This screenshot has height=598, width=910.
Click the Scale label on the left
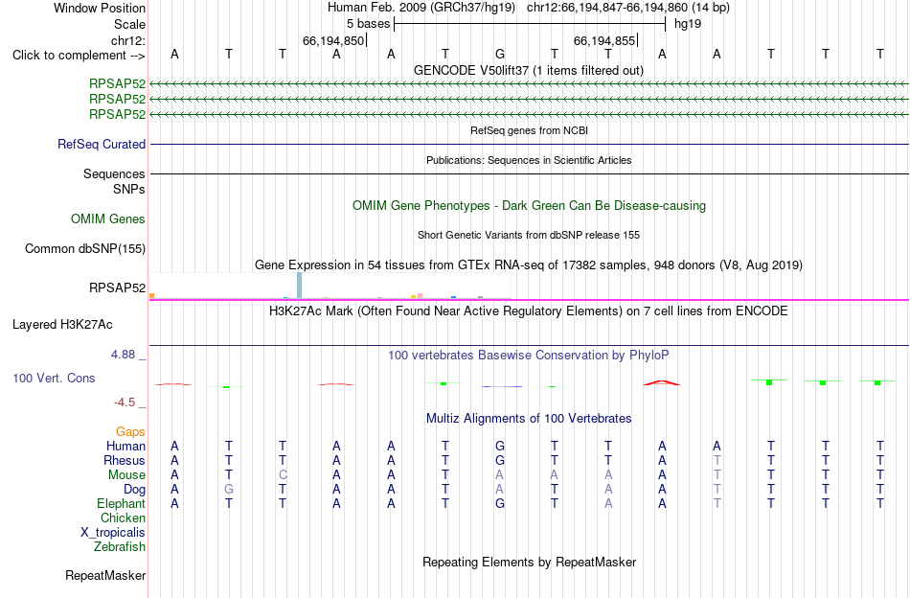point(129,24)
